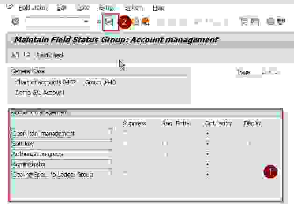This screenshot has width=294, height=204.
Task: Expand the command field dropdown arrow
Action: coord(86,22)
